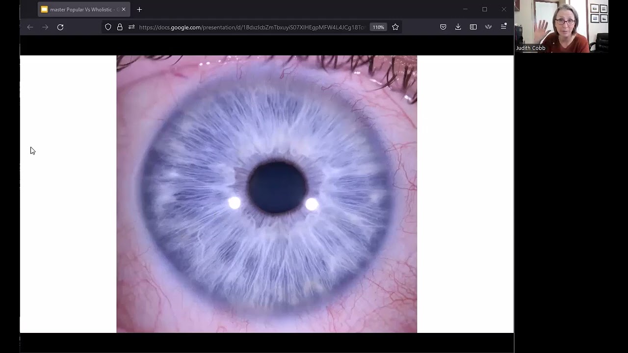Select the master Popular Vs Wholistic tab
The height and width of the screenshot is (353, 628).
pos(84,9)
